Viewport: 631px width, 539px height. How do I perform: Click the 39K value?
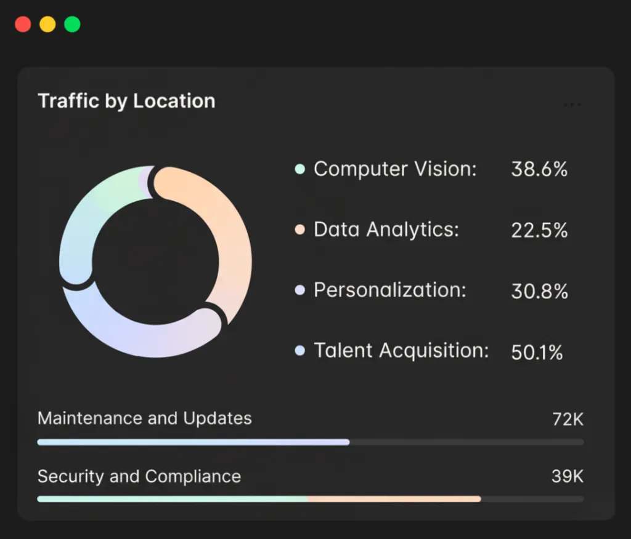tap(568, 476)
